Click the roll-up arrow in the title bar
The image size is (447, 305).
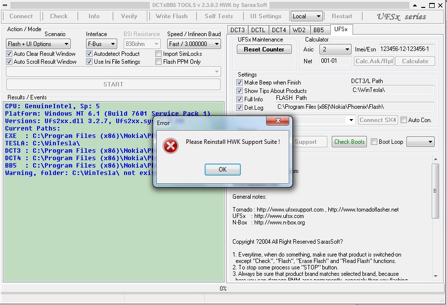coord(415,5)
